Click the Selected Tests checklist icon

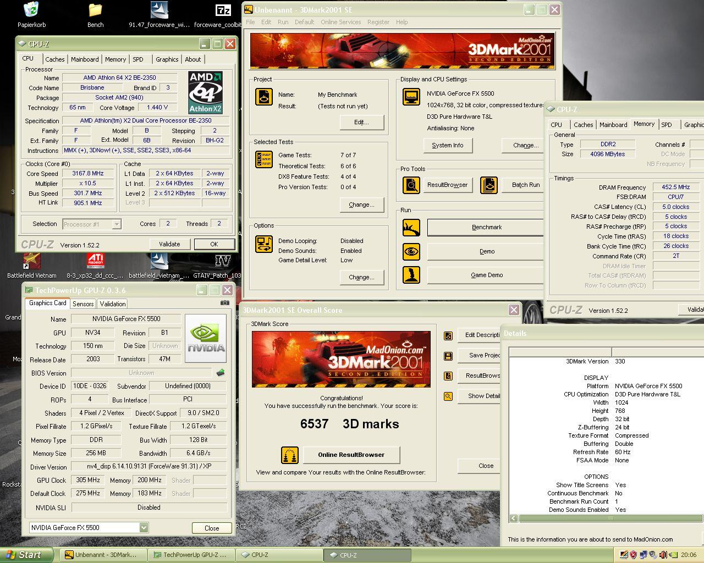(x=264, y=159)
